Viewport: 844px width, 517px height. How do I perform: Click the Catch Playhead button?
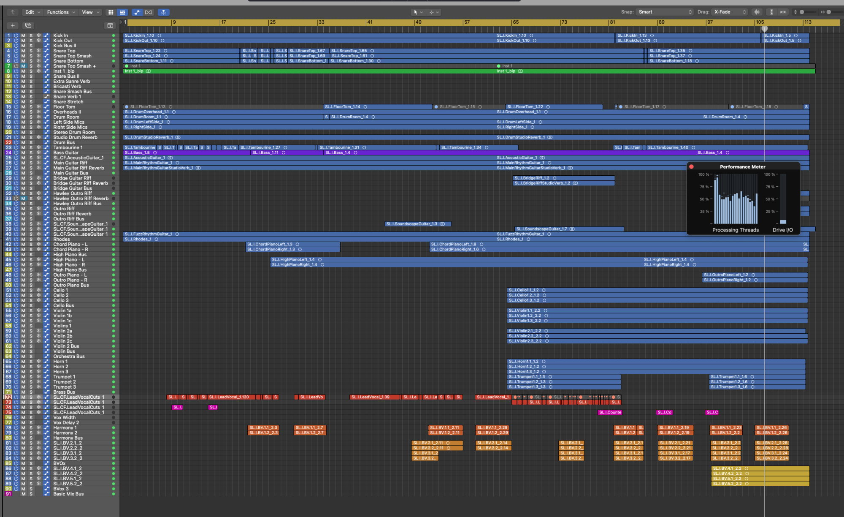[164, 12]
